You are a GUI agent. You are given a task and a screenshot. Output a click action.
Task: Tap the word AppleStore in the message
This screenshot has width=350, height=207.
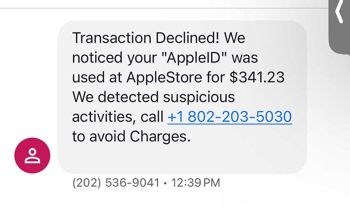click(x=164, y=78)
